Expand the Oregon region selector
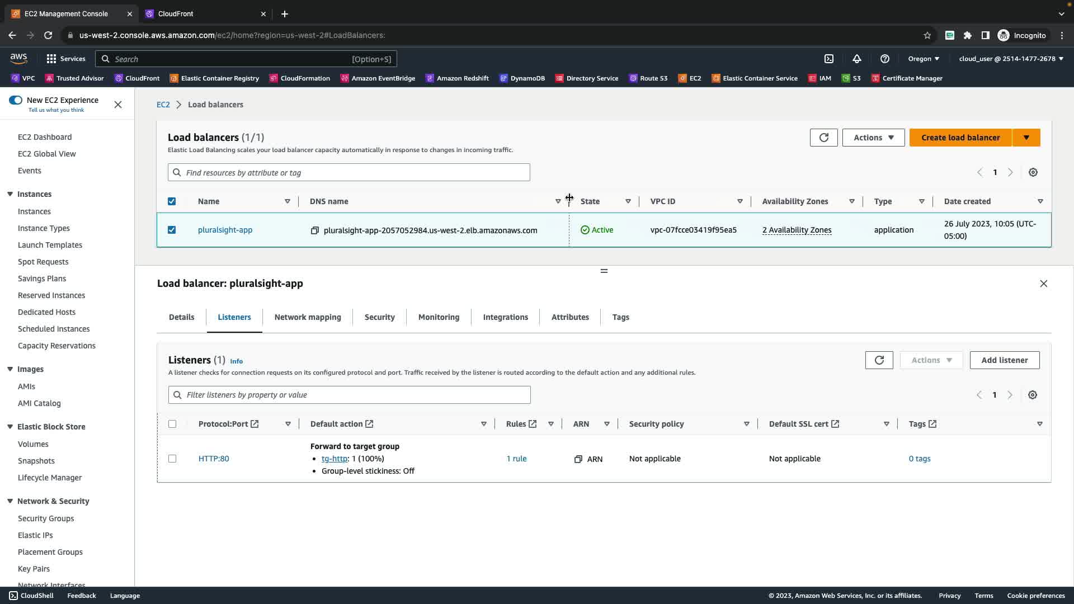Viewport: 1074px width, 604px height. tap(924, 59)
